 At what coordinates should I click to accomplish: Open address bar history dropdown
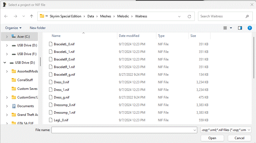point(179,16)
